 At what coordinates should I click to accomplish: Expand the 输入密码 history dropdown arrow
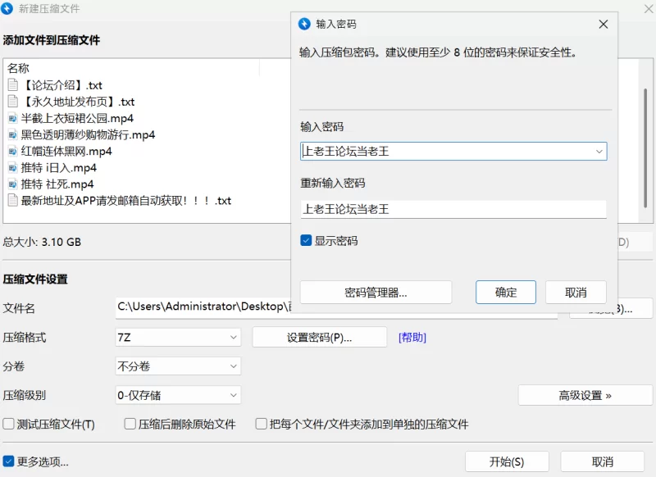click(599, 152)
